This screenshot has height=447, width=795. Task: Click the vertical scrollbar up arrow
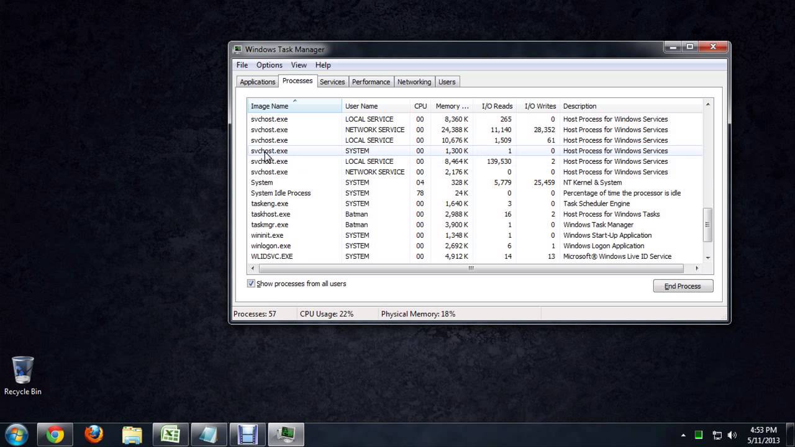[707, 104]
